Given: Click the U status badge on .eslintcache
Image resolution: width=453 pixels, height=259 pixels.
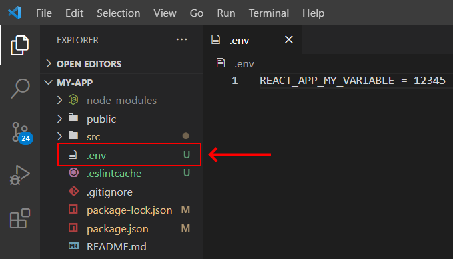Looking at the screenshot, I should point(187,173).
